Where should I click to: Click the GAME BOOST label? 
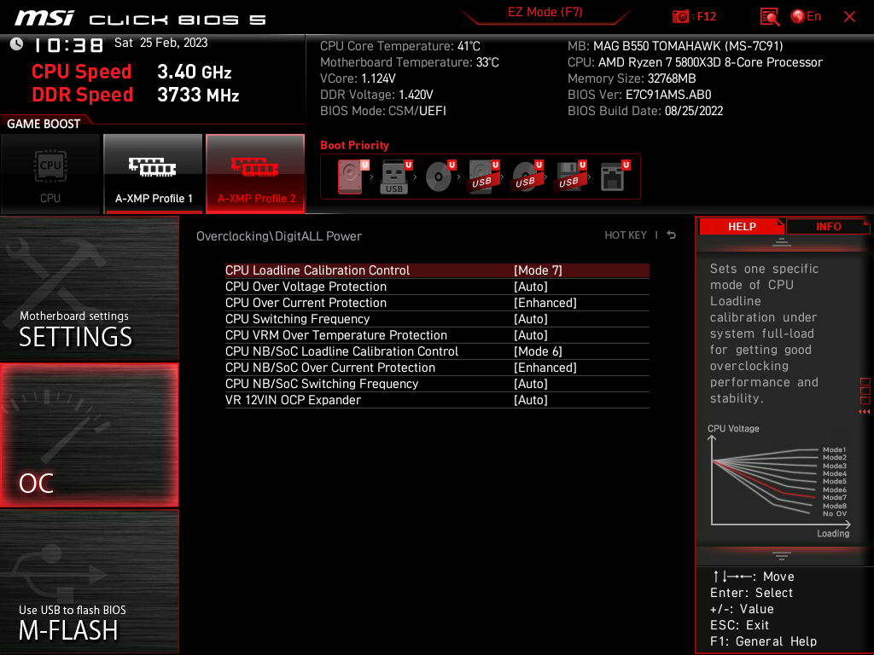(44, 124)
